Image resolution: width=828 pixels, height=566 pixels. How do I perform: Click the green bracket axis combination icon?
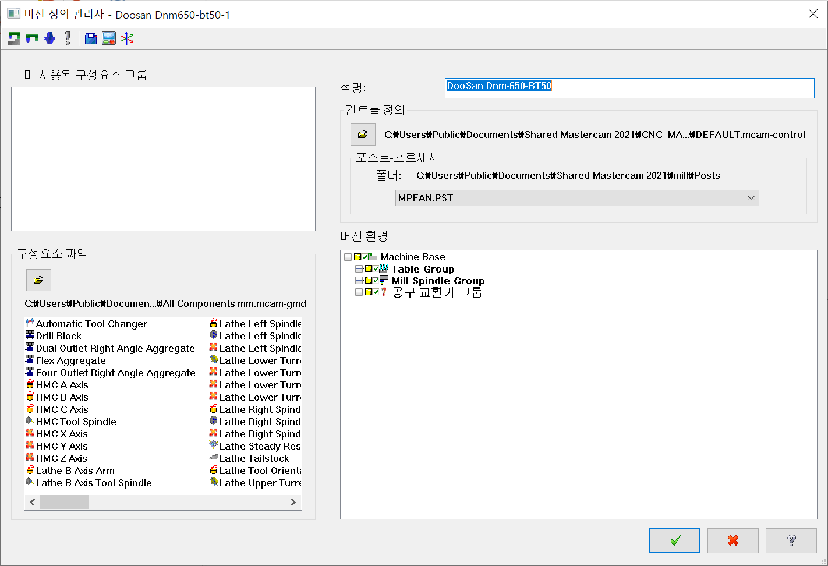(x=32, y=38)
